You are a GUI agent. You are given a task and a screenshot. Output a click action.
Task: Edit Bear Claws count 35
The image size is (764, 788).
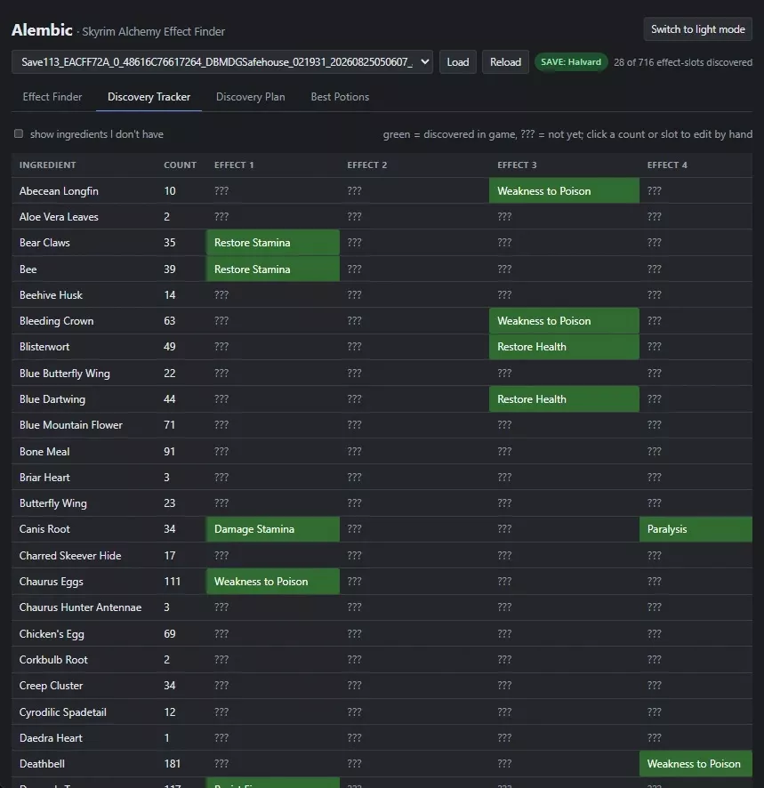(x=170, y=242)
